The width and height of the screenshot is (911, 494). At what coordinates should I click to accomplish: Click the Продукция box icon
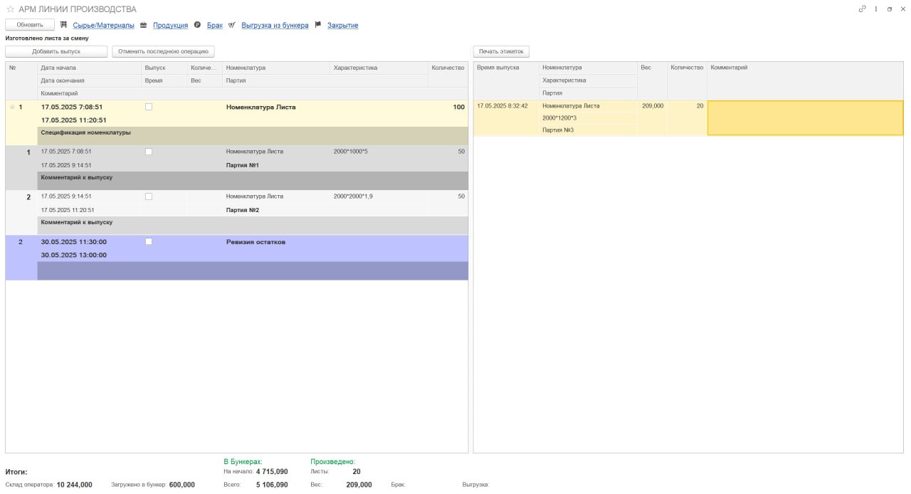click(143, 25)
